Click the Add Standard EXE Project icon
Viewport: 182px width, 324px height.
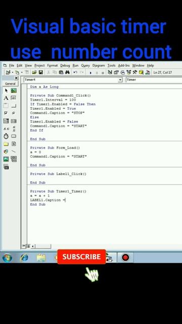(8, 72)
